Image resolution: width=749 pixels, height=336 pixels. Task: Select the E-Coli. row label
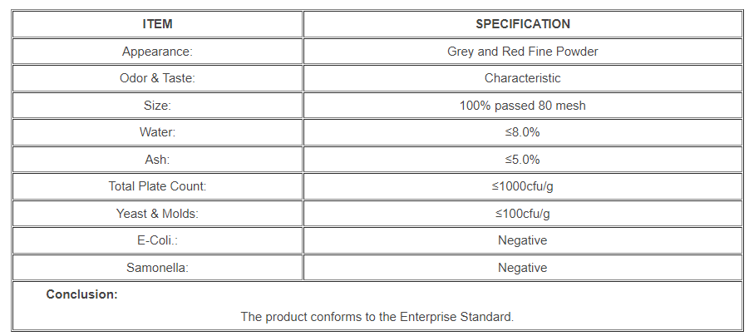click(157, 240)
